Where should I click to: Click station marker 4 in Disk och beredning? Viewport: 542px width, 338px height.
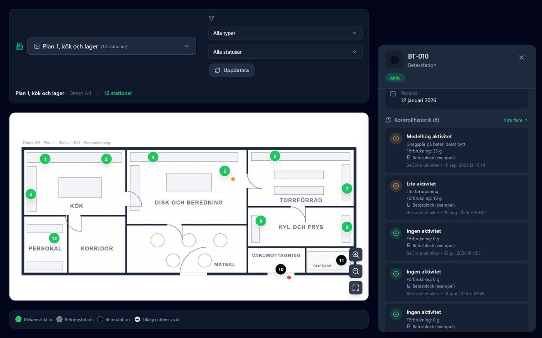[x=153, y=157]
